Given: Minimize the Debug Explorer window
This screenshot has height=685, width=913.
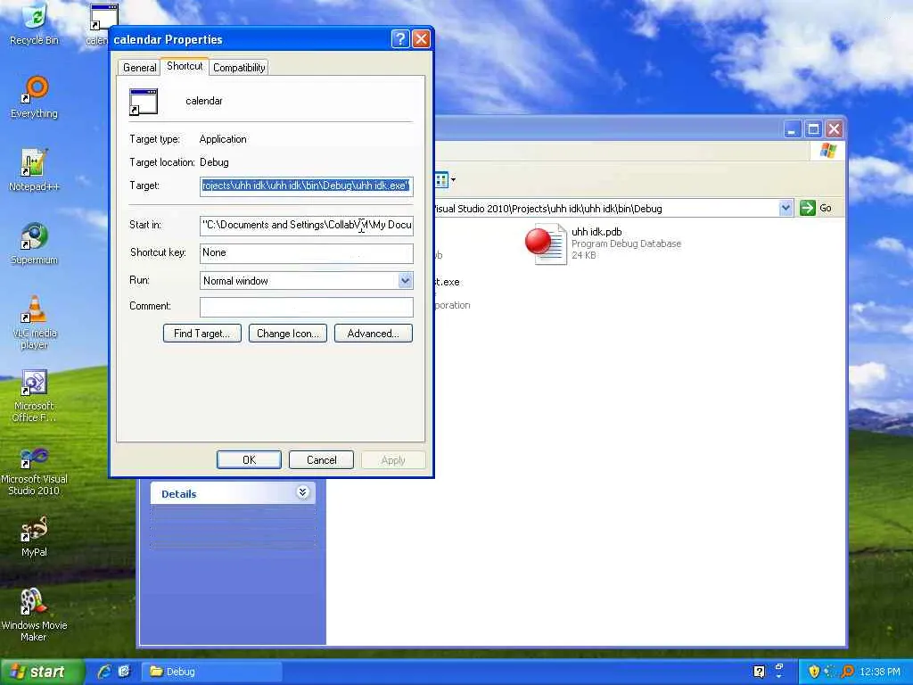Looking at the screenshot, I should click(x=792, y=128).
